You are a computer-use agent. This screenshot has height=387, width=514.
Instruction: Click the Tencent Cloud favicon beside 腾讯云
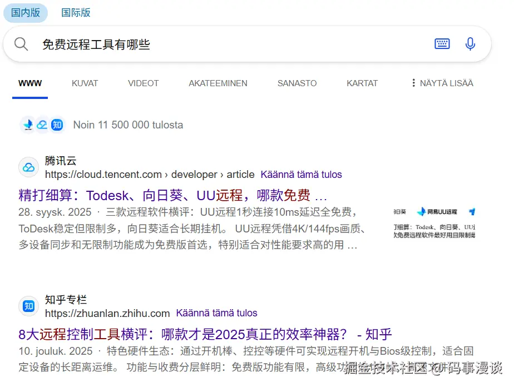[x=28, y=167]
